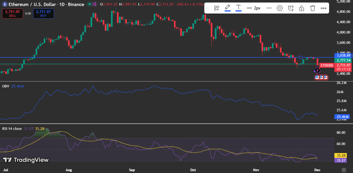The width and height of the screenshot is (353, 173).
Task: Open the purple lightning news flash icon
Action: tap(317, 71)
